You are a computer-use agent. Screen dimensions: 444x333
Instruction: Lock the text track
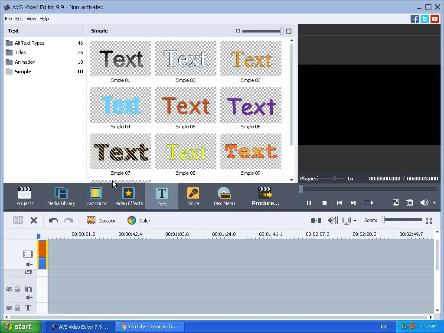click(17, 307)
